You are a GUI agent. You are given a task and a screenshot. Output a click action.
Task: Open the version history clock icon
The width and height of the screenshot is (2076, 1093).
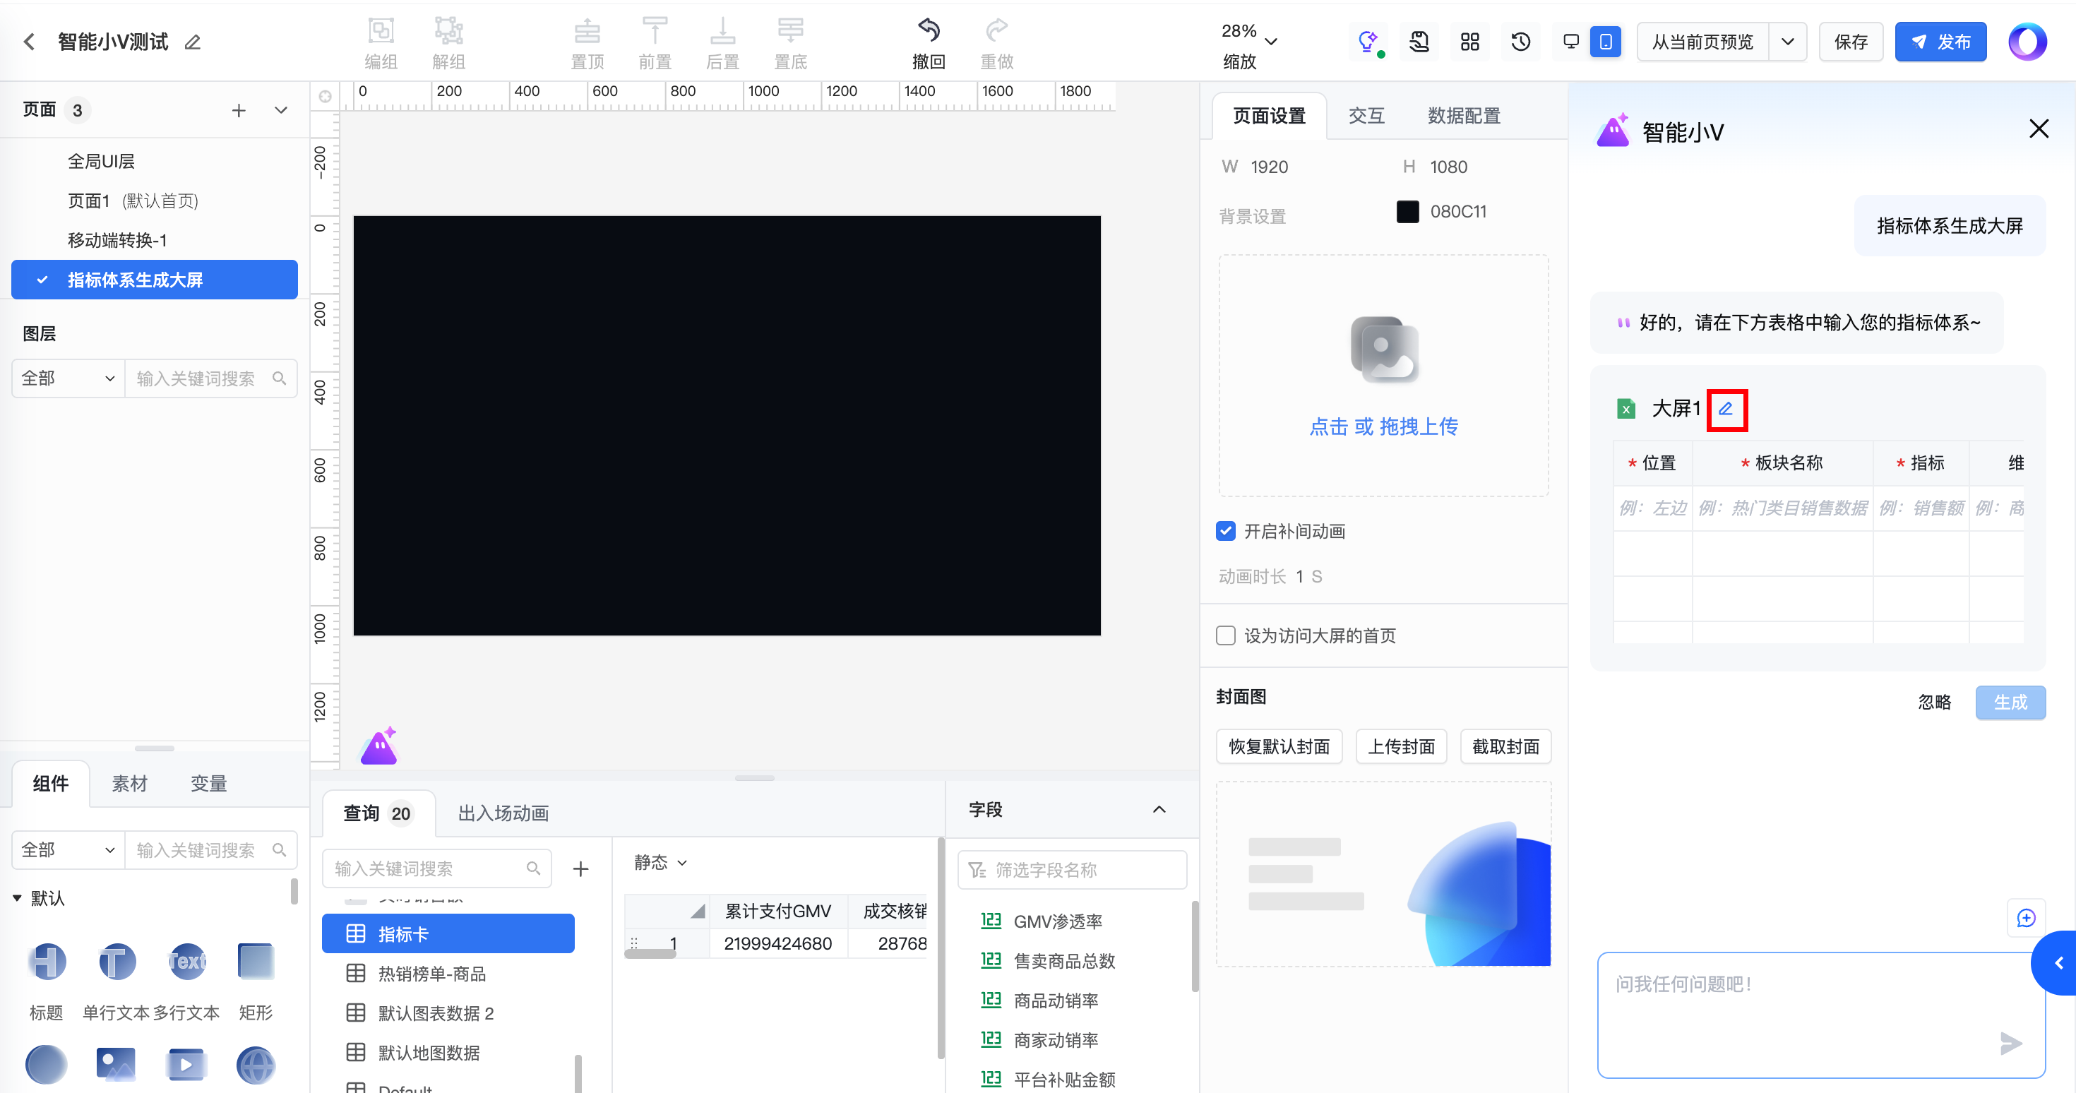click(1520, 42)
